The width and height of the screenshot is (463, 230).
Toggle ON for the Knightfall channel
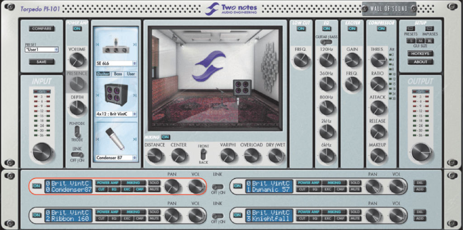point(238,215)
